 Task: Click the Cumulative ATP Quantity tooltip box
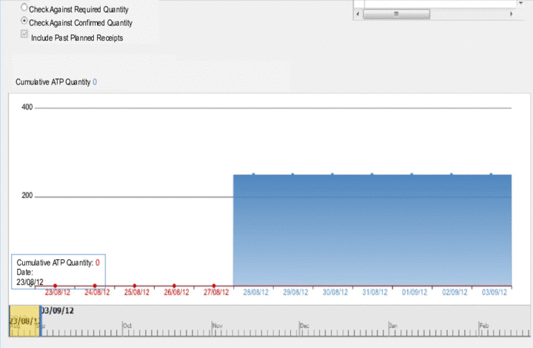[x=58, y=272]
